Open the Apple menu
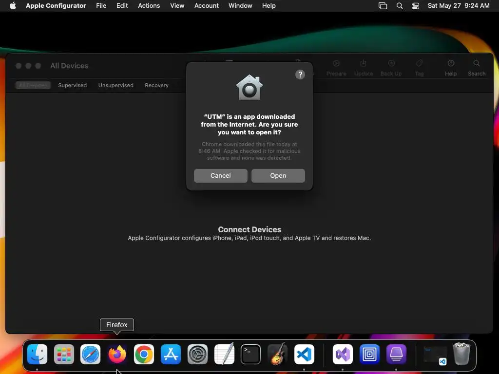499x374 pixels. click(x=13, y=6)
